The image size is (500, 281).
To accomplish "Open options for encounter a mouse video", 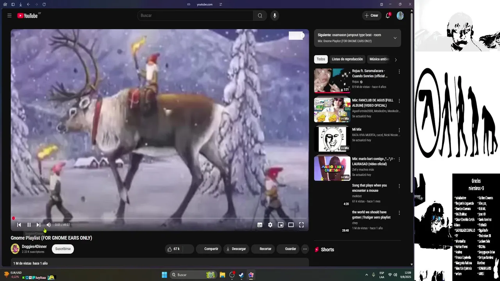I will 399,186.
